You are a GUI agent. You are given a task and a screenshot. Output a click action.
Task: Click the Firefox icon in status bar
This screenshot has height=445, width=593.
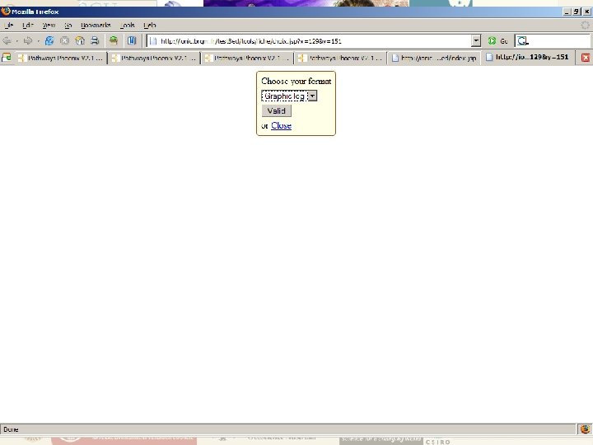[585, 429]
